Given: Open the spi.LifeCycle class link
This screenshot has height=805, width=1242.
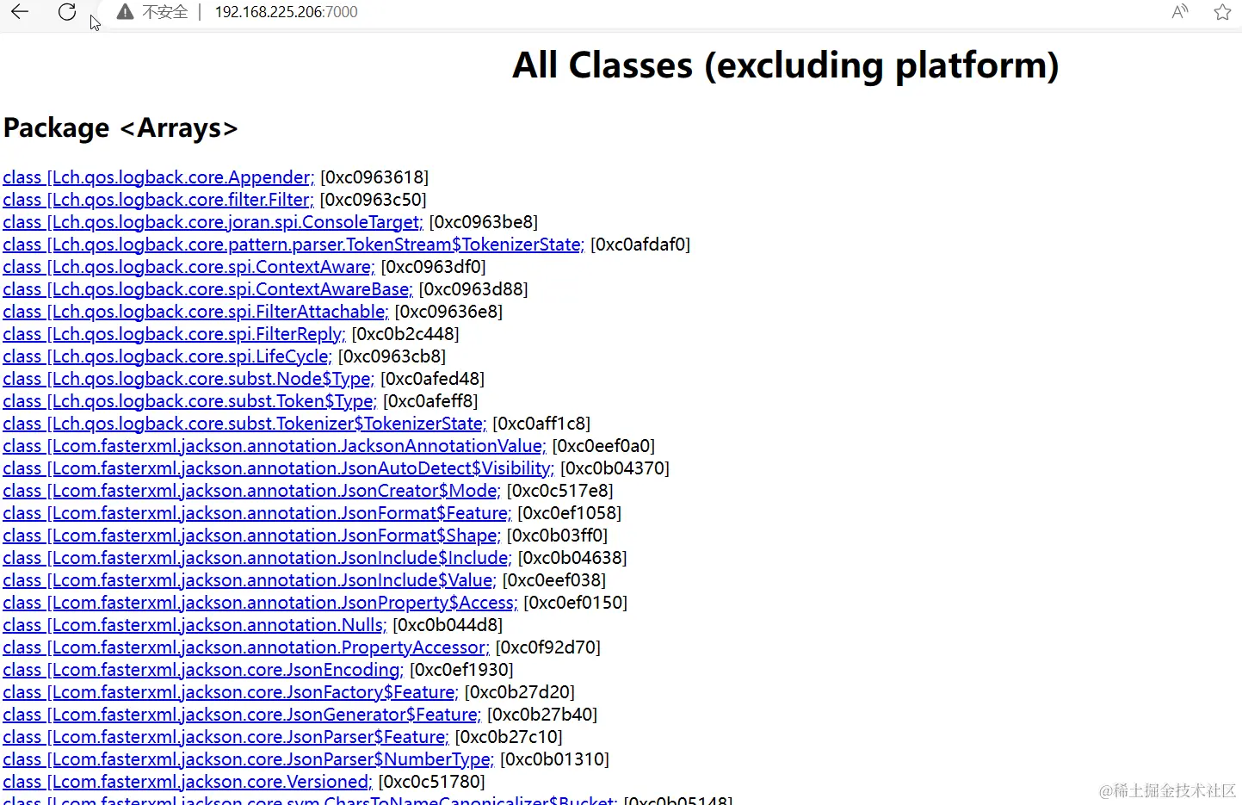Looking at the screenshot, I should (167, 356).
